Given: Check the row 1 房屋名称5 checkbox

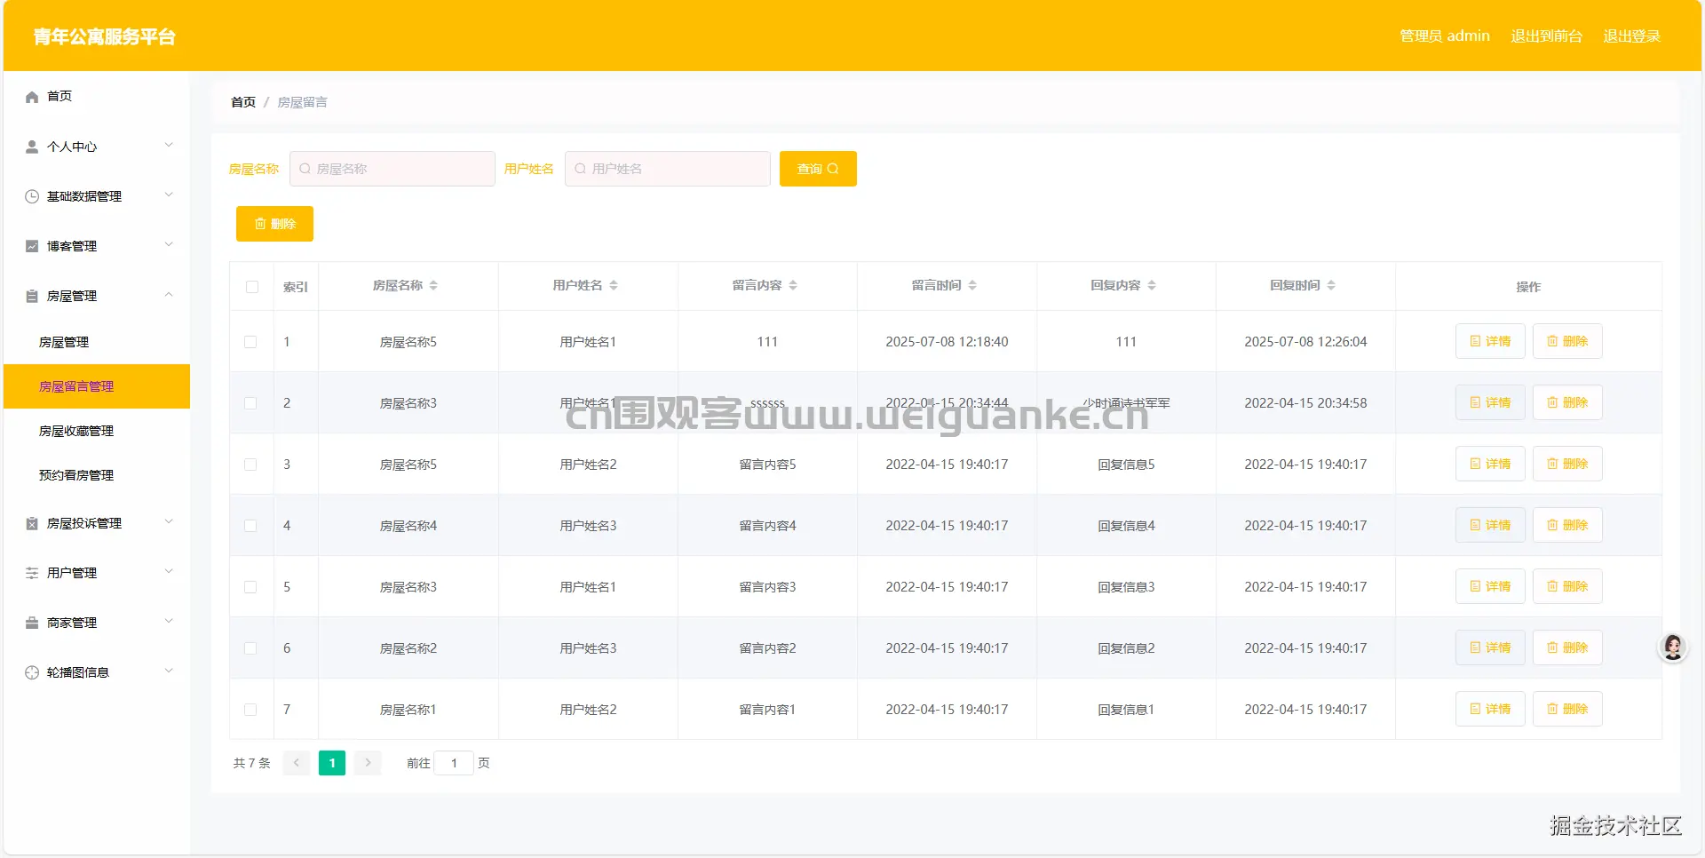Looking at the screenshot, I should point(250,342).
